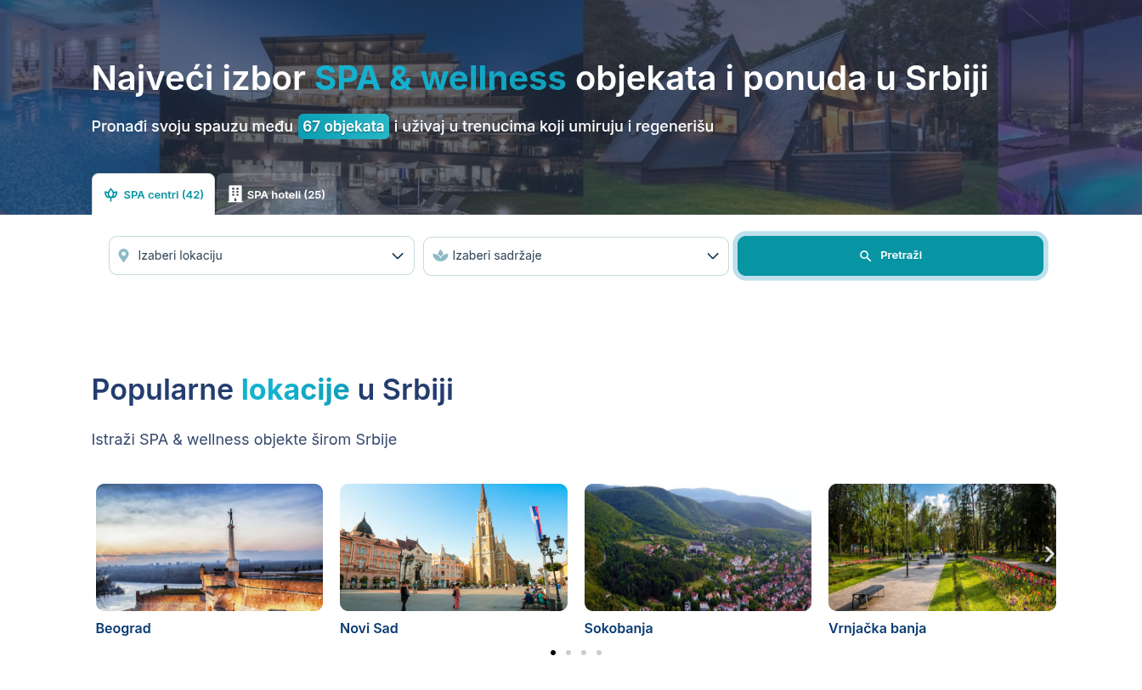1142x690 pixels.
Task: Click the magnifier icon on the Pretraži button
Action: (865, 255)
